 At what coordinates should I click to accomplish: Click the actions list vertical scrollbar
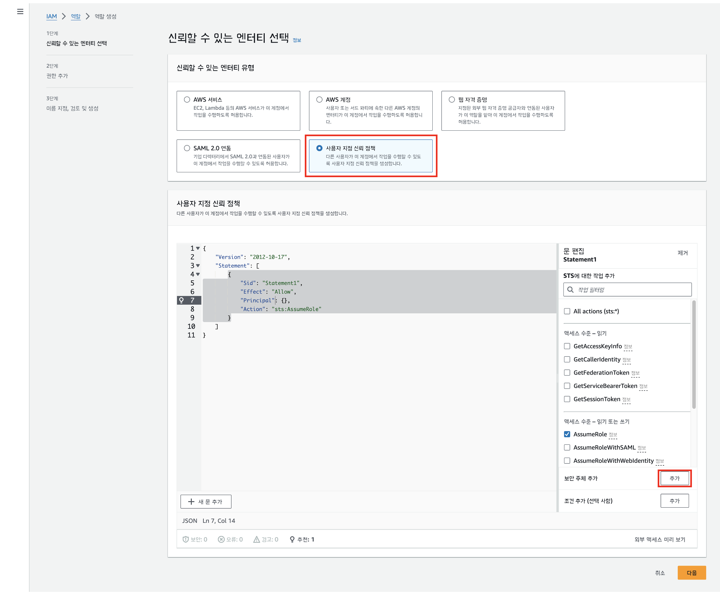point(694,355)
